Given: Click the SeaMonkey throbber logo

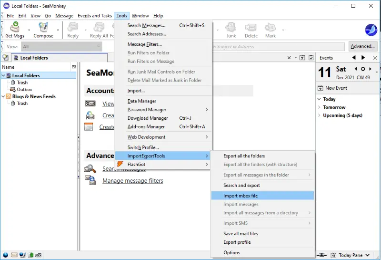Looking at the screenshot, I should 371,30.
